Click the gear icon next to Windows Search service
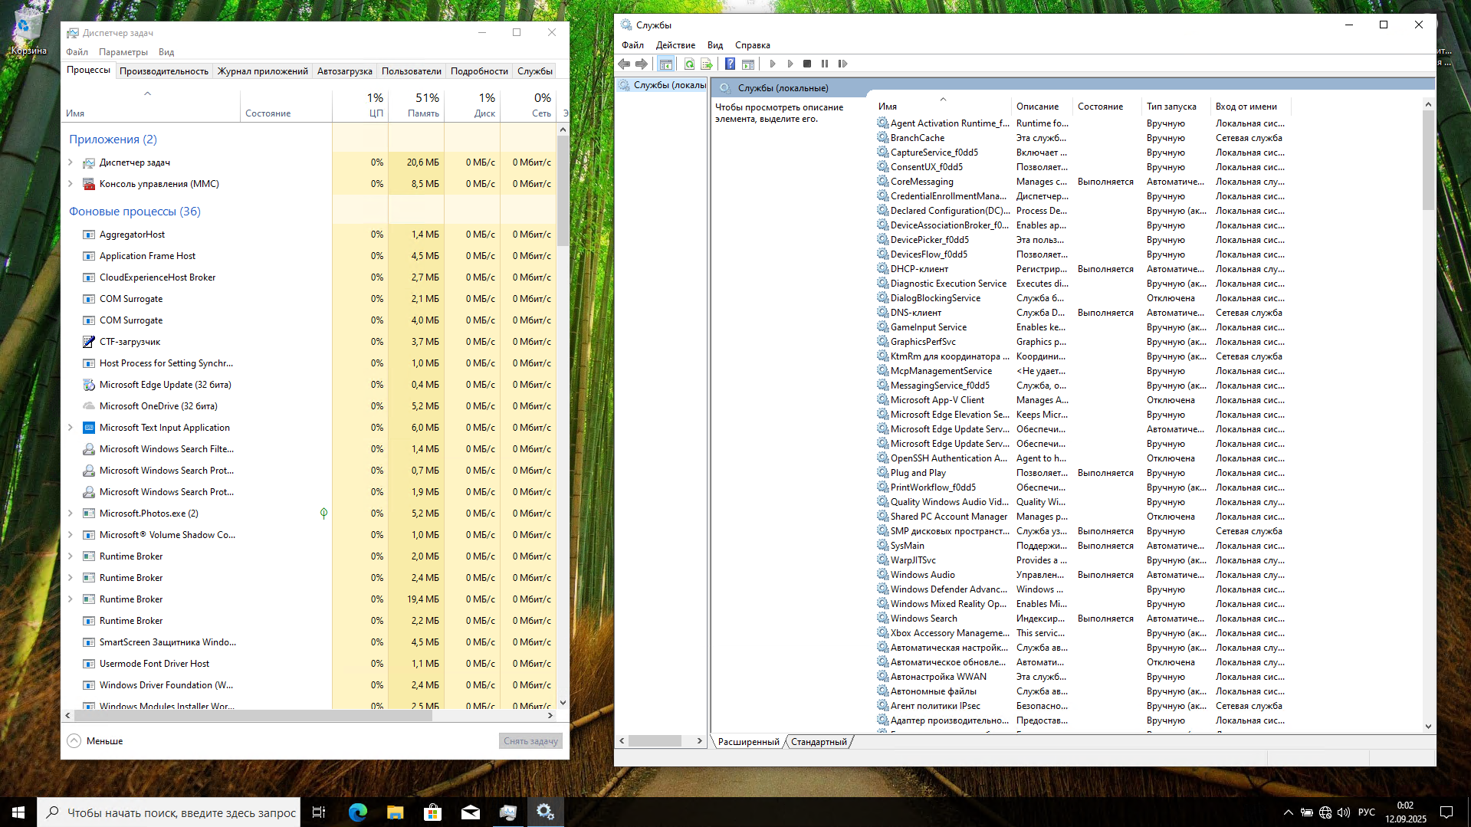1471x827 pixels. (x=883, y=619)
